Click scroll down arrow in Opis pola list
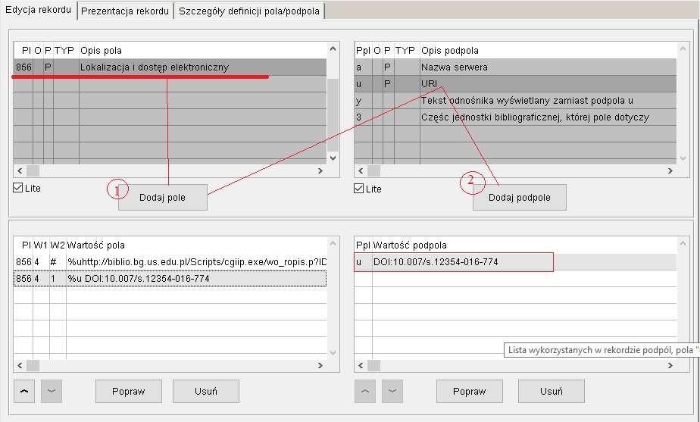This screenshot has width=700, height=422. 333,158
